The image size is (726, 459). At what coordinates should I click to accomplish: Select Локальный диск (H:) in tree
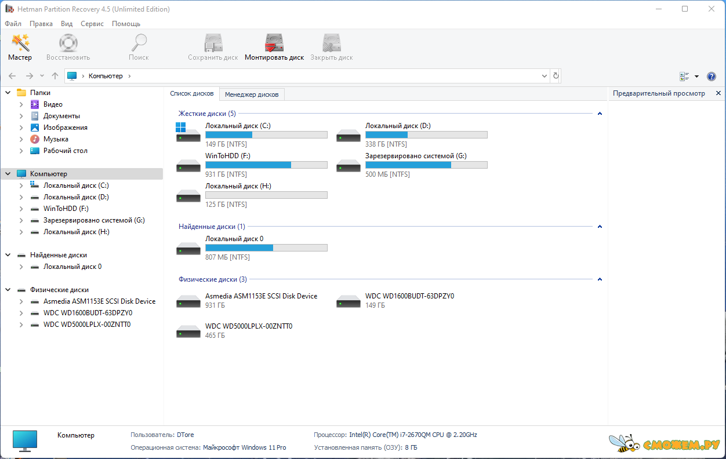tap(77, 232)
